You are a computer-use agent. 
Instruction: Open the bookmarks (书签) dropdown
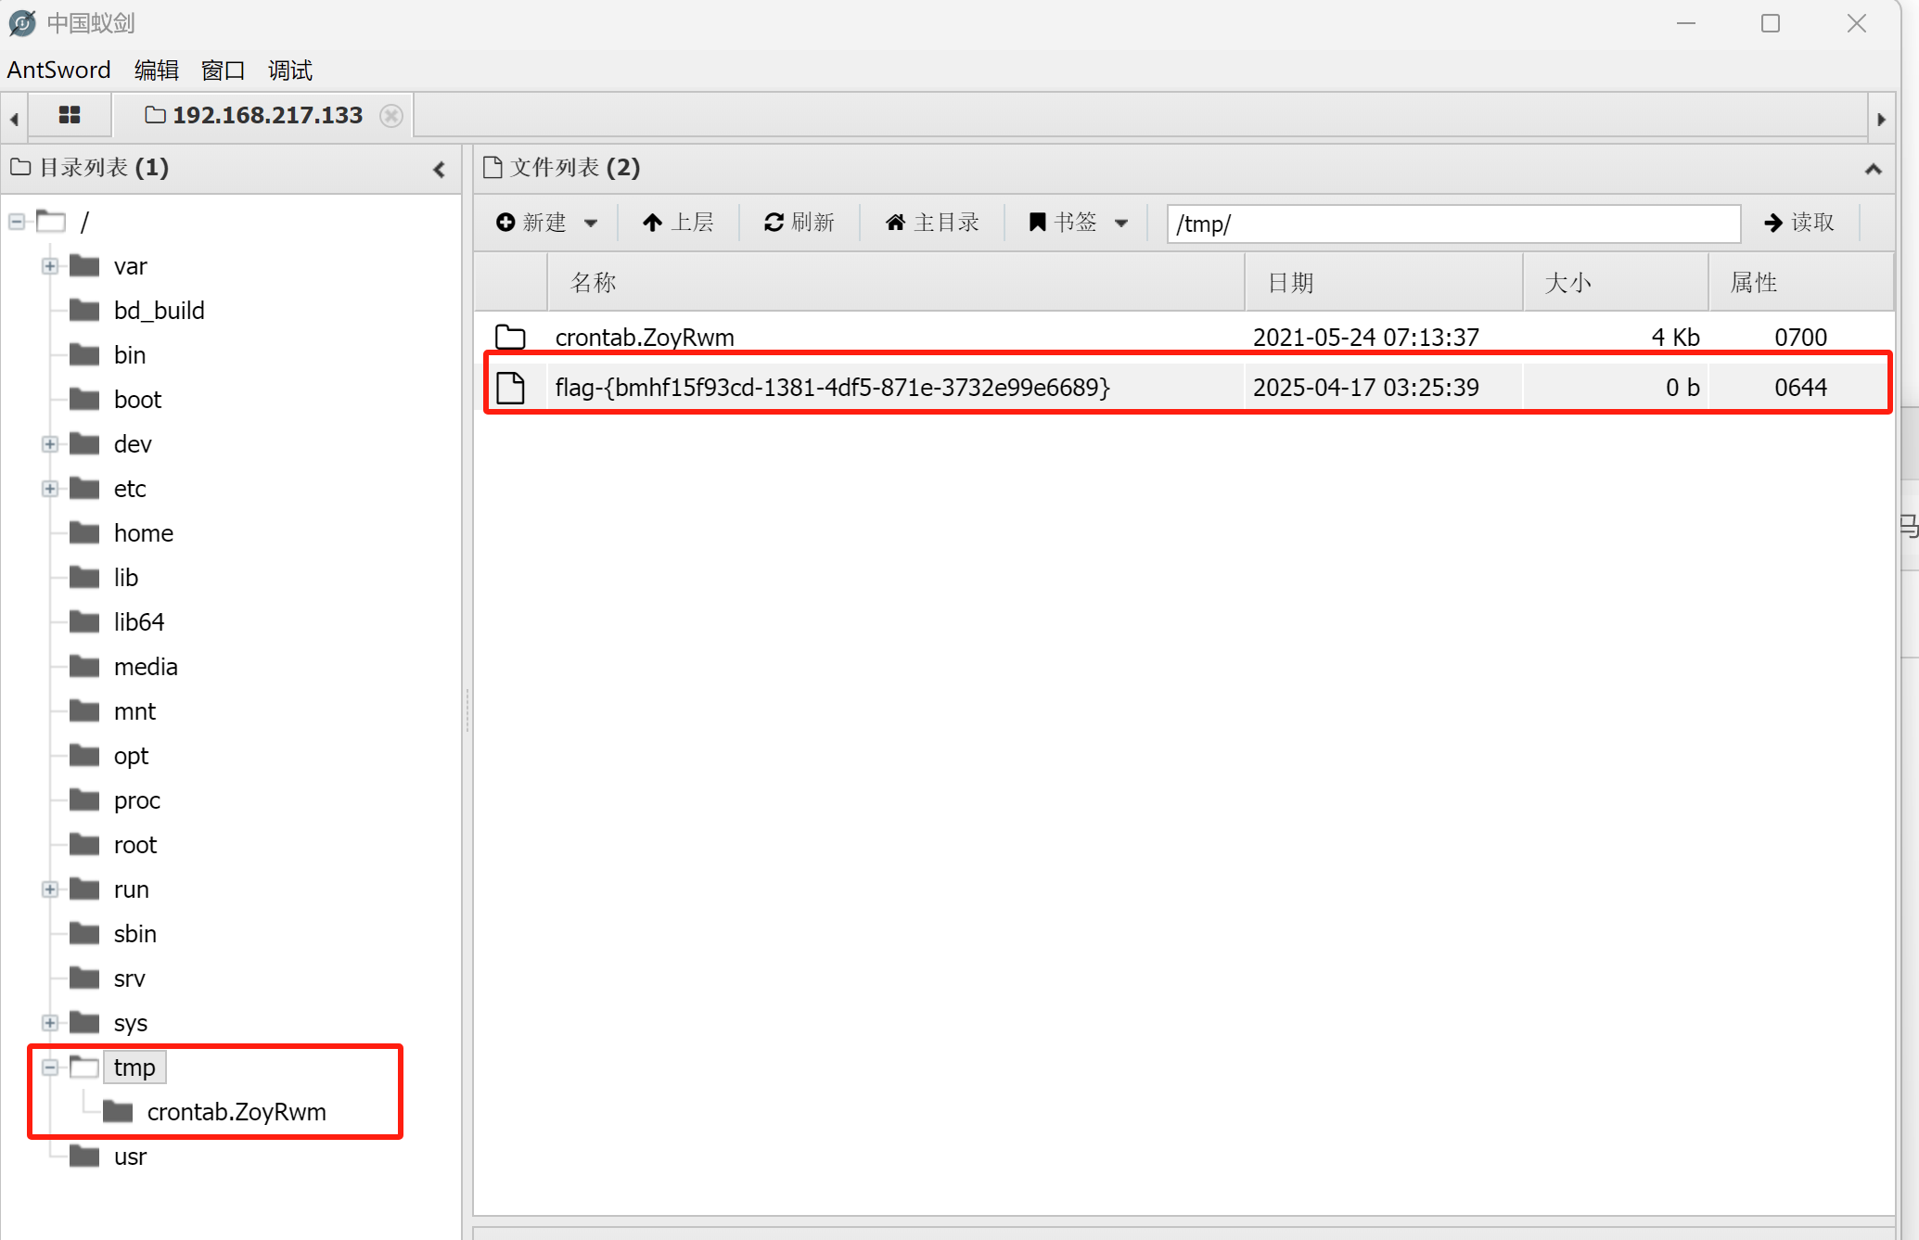click(x=1079, y=223)
